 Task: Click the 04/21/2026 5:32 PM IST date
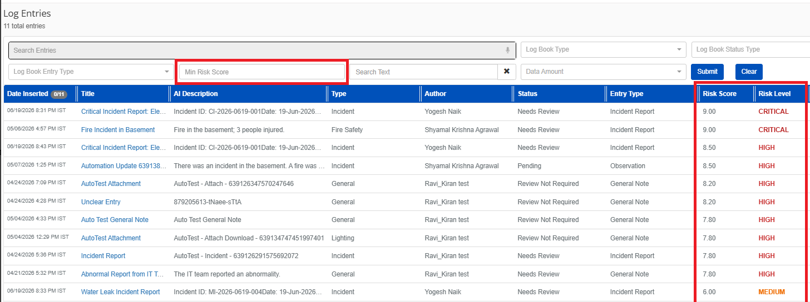(36, 274)
